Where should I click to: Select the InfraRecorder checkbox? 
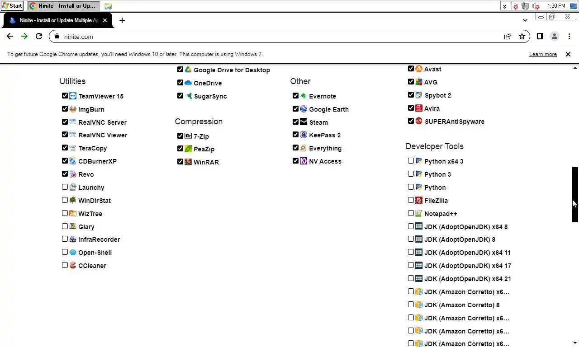click(65, 239)
